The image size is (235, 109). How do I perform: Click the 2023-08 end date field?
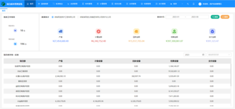195,17
